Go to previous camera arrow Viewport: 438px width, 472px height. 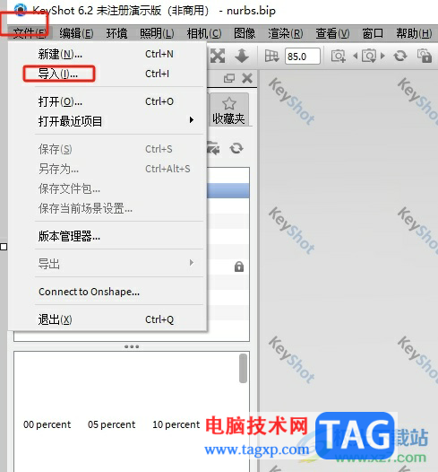(x=356, y=56)
